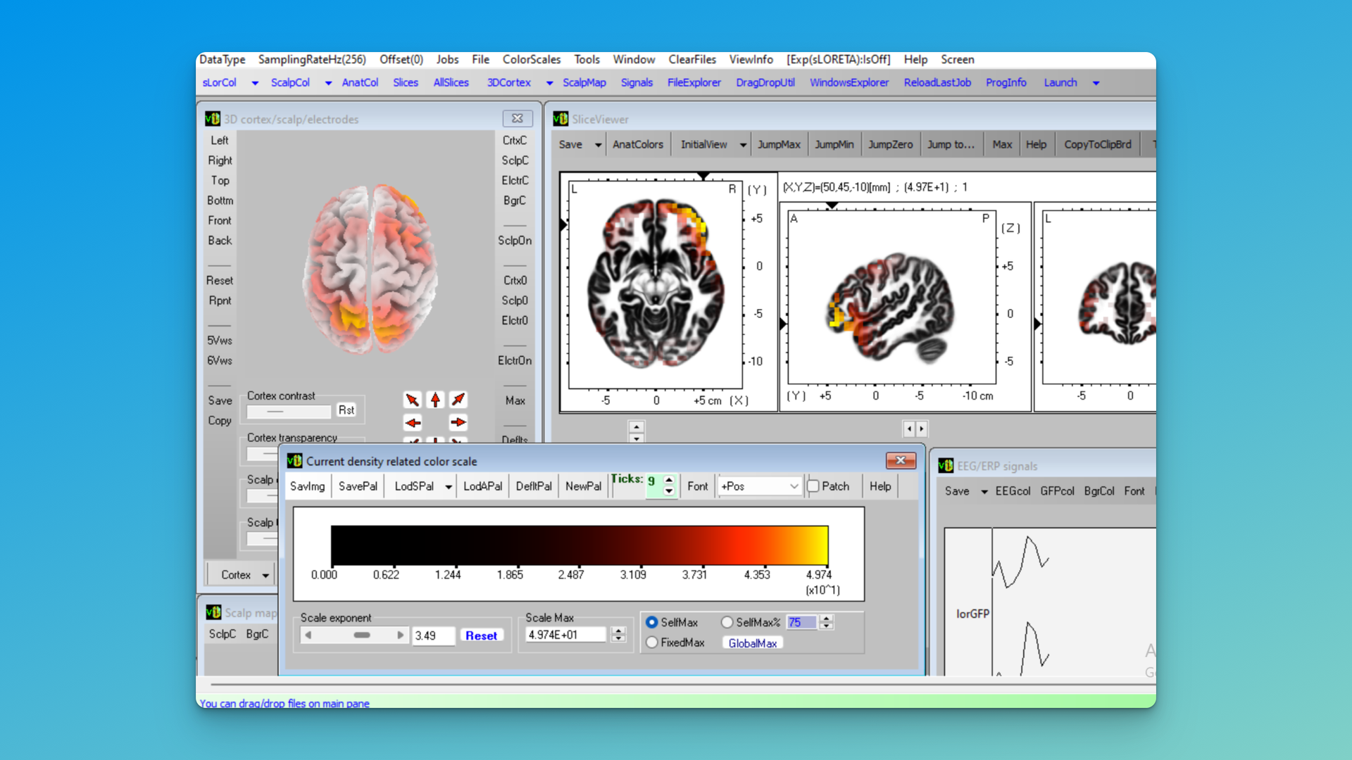Click the red up arrow rotation button
Image resolution: width=1352 pixels, height=760 pixels.
tap(435, 400)
